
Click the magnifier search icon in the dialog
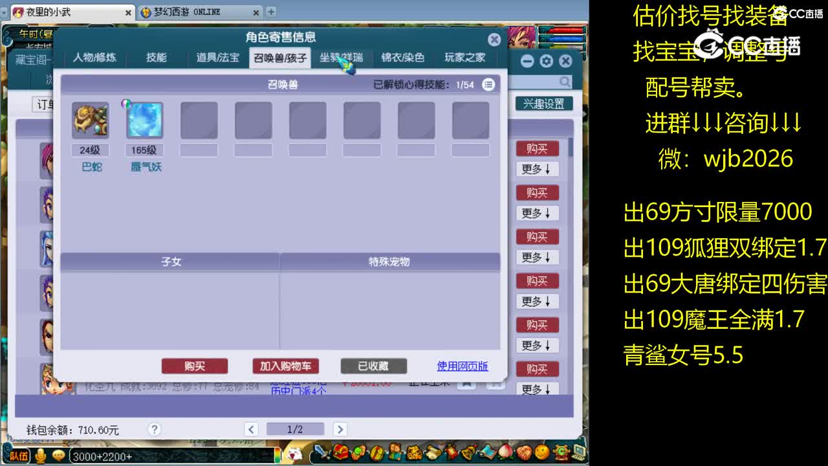(565, 80)
